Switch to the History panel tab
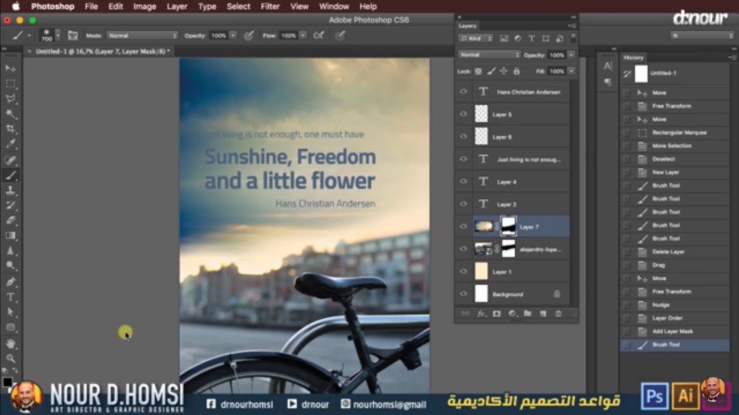The width and height of the screenshot is (739, 415). point(633,57)
